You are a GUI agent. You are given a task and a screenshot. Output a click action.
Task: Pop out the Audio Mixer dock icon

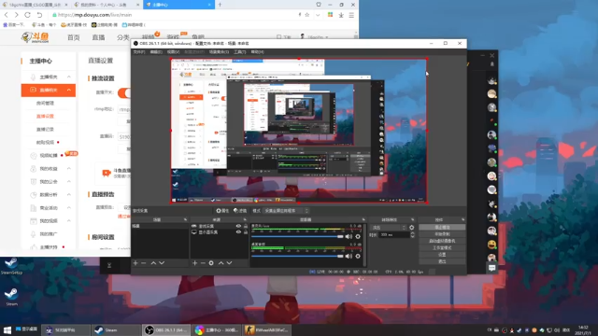[363, 220]
